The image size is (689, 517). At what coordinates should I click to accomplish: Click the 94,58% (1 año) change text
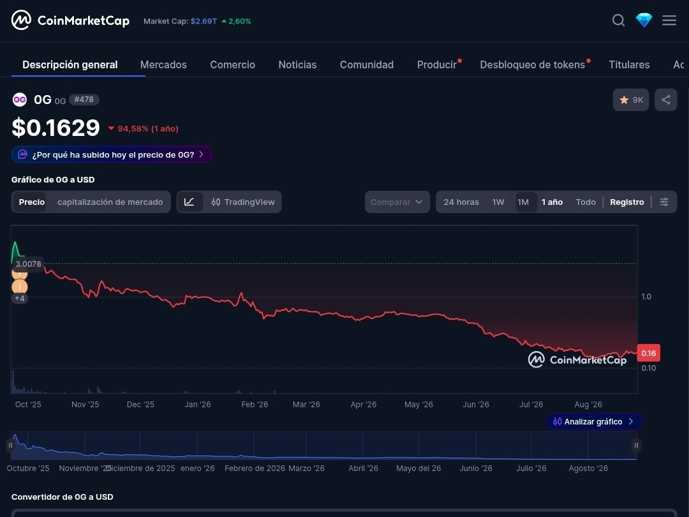(x=147, y=129)
